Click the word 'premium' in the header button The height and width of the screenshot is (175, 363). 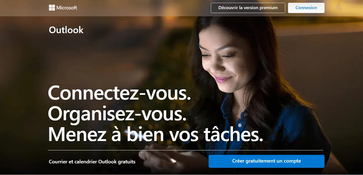coord(268,8)
